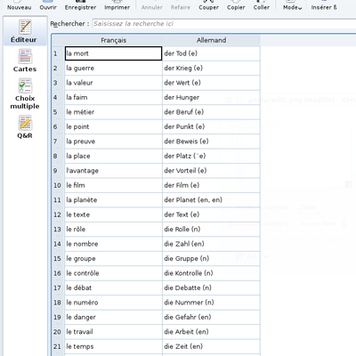Start the Q&R quiz mode
356x356 pixels.
tap(25, 127)
